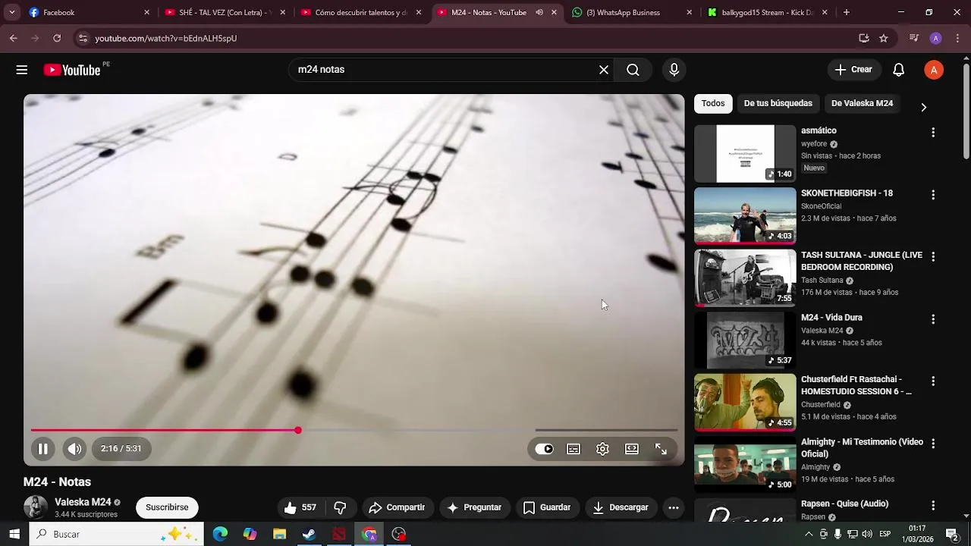Open player settings gear
Screen dimensions: 971x546
(602, 449)
